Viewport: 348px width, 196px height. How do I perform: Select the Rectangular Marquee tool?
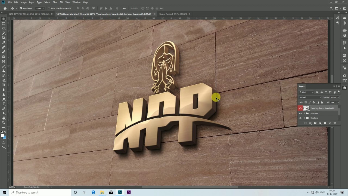pos(4,24)
